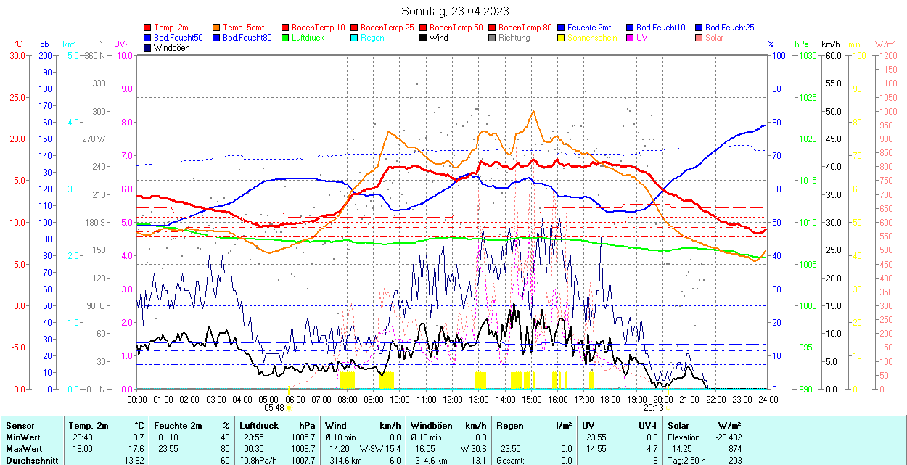The image size is (907, 465).
Task: Click the salmon Solar legend swatch
Action: pyautogui.click(x=699, y=38)
